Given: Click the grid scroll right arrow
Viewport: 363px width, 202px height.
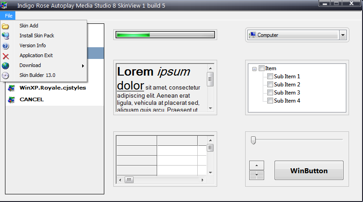Looking at the screenshot, I should tap(202, 180).
